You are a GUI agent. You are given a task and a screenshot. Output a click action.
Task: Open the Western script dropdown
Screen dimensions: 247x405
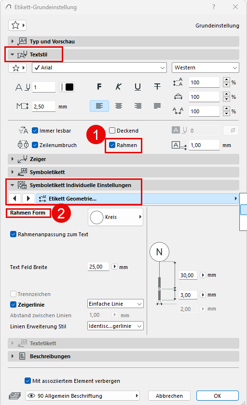coord(206,67)
